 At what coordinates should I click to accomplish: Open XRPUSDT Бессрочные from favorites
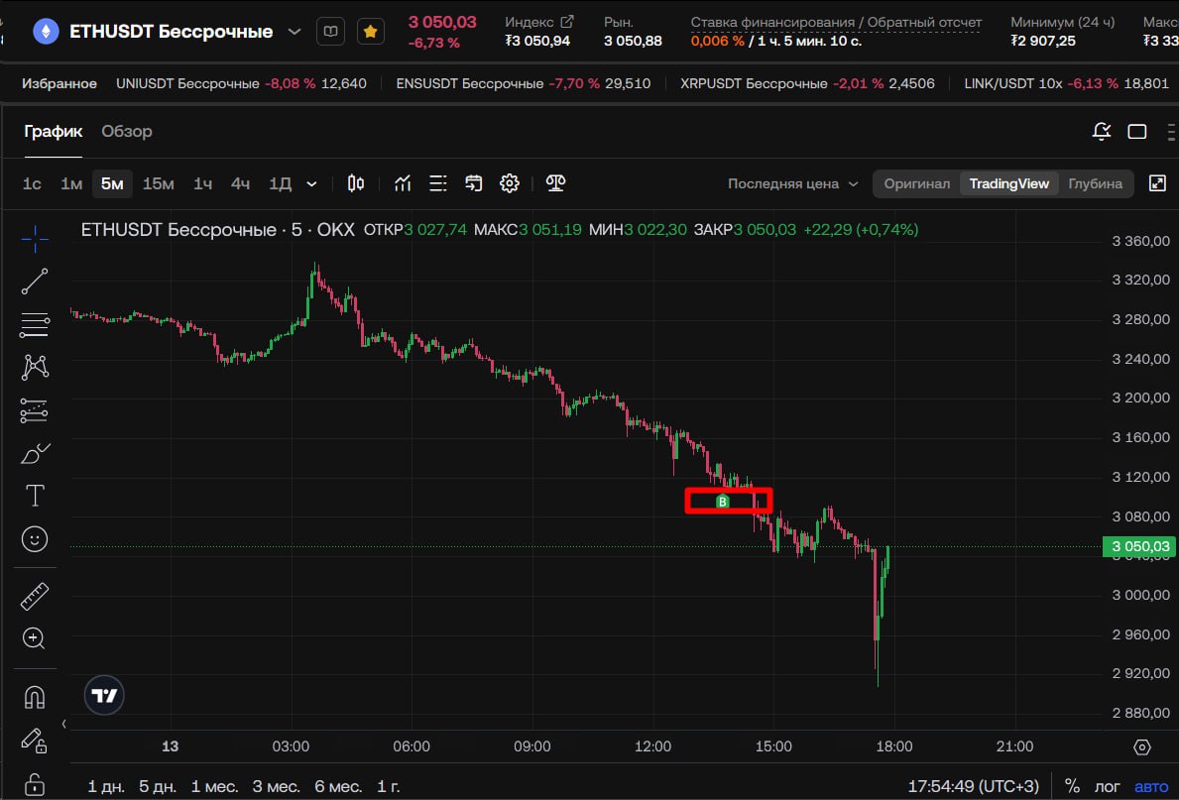(807, 83)
